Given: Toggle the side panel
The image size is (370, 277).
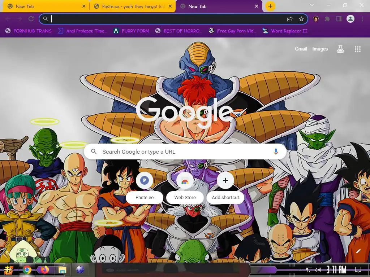Looking at the screenshot, I should (x=339, y=19).
